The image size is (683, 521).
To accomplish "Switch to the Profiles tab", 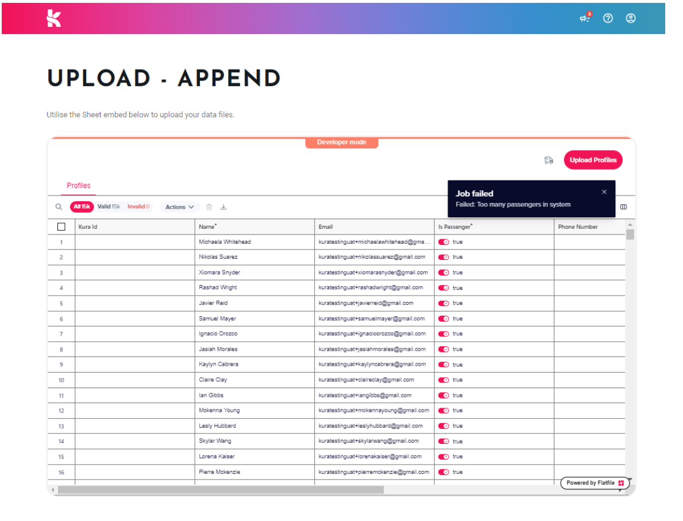I will click(x=78, y=185).
